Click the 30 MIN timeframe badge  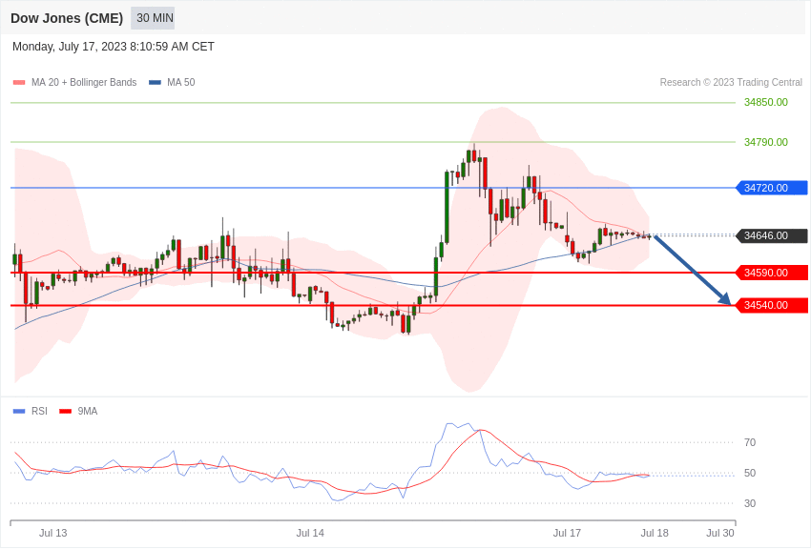tap(153, 18)
